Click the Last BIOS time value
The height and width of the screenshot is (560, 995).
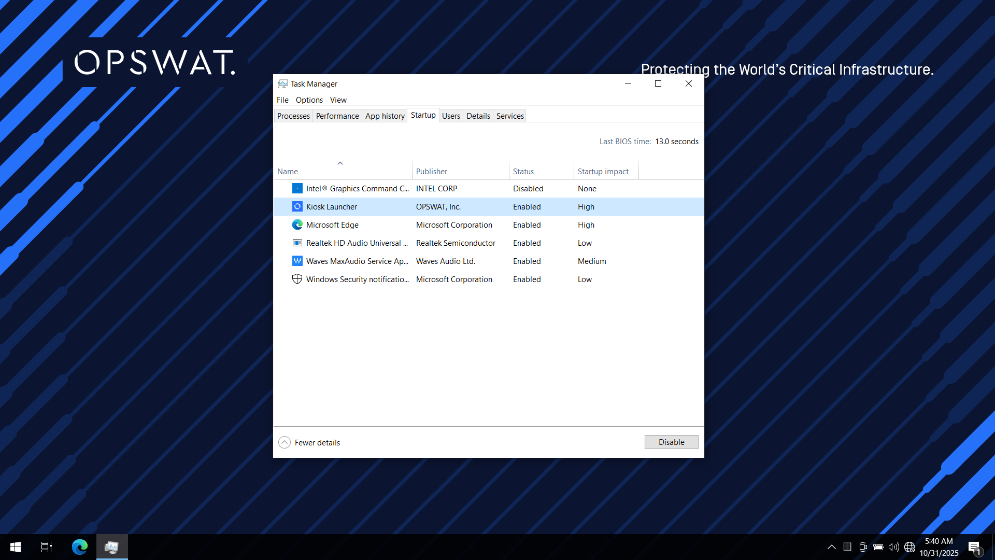click(x=677, y=141)
